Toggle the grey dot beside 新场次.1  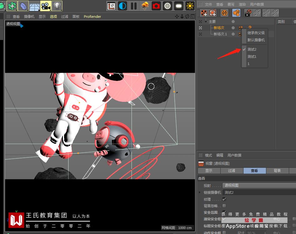click(x=233, y=34)
